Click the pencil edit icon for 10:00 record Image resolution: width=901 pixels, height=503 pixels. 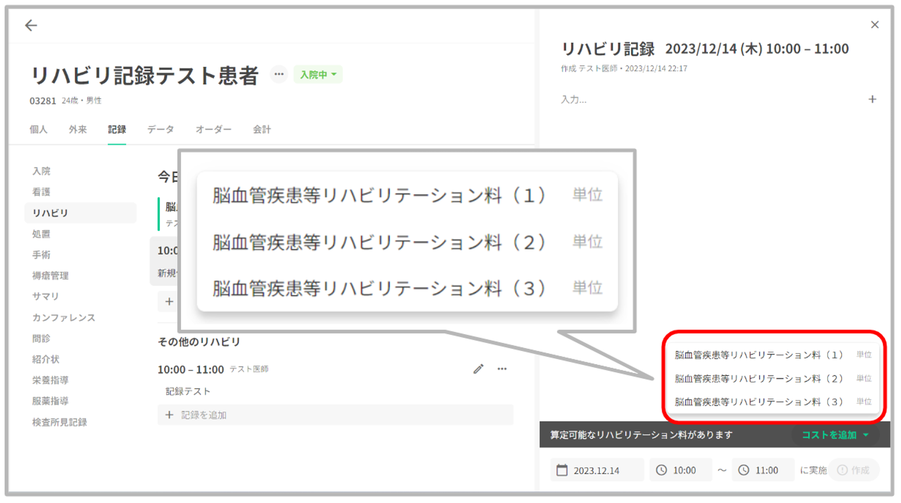pyautogui.click(x=478, y=369)
